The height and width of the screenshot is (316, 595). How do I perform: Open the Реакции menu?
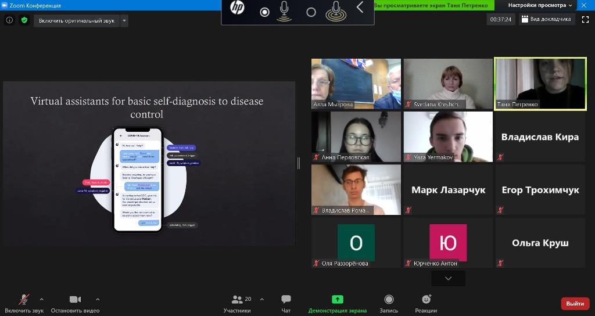[426, 303]
